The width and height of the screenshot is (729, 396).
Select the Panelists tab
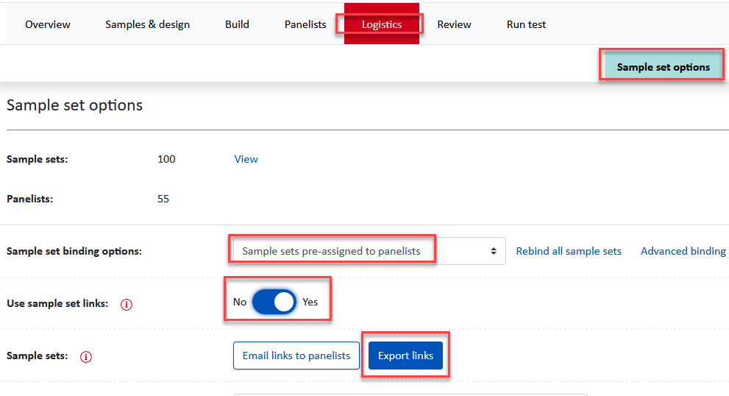click(305, 24)
